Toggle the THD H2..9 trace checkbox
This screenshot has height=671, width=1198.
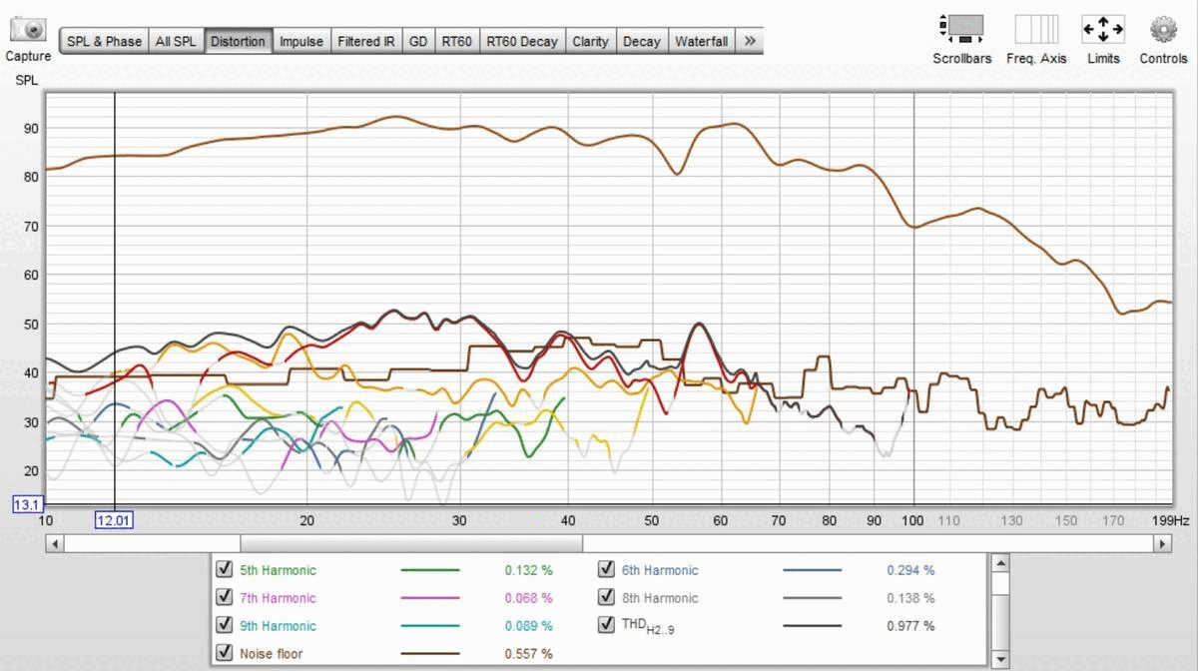click(x=606, y=626)
